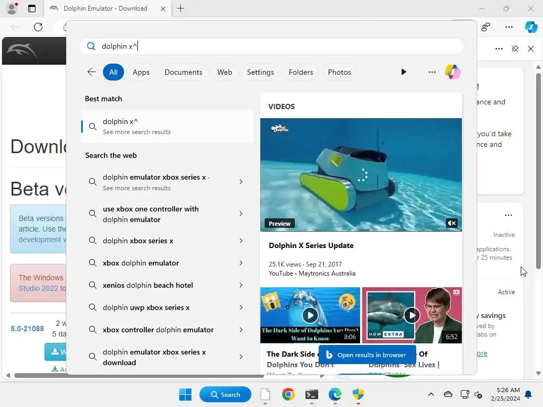This screenshot has width=543, height=407.
Task: Click the Edge refresh page icon
Action: coord(38,26)
